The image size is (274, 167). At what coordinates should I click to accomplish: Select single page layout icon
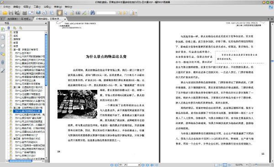(216, 165)
